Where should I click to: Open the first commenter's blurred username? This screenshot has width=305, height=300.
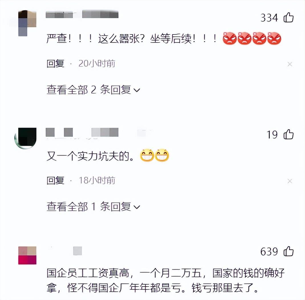[82, 14]
